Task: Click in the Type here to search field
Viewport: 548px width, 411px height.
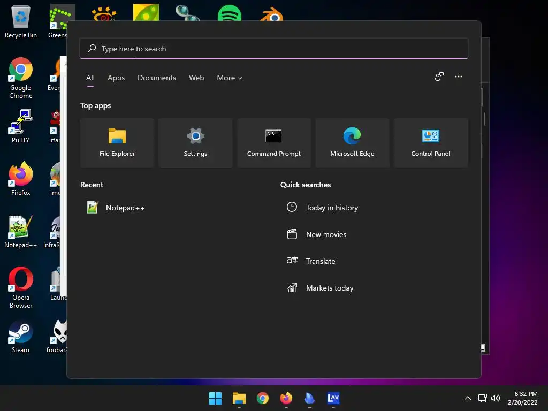Action: tap(273, 49)
